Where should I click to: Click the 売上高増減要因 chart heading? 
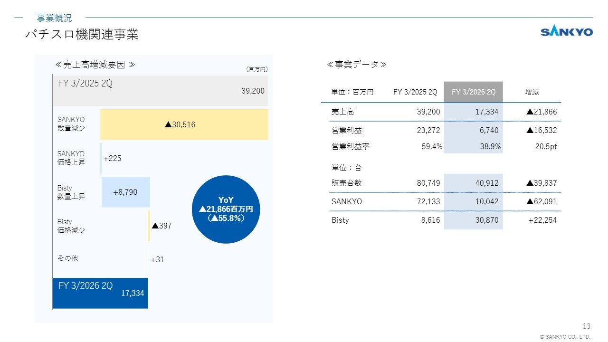tap(95, 65)
